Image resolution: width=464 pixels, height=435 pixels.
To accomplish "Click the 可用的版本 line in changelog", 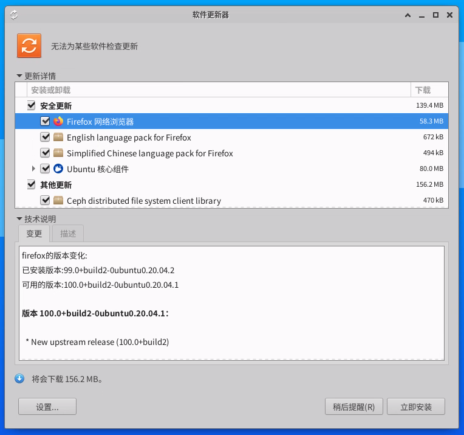I will click(x=100, y=285).
